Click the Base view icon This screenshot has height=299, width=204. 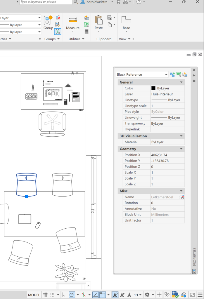(126, 20)
